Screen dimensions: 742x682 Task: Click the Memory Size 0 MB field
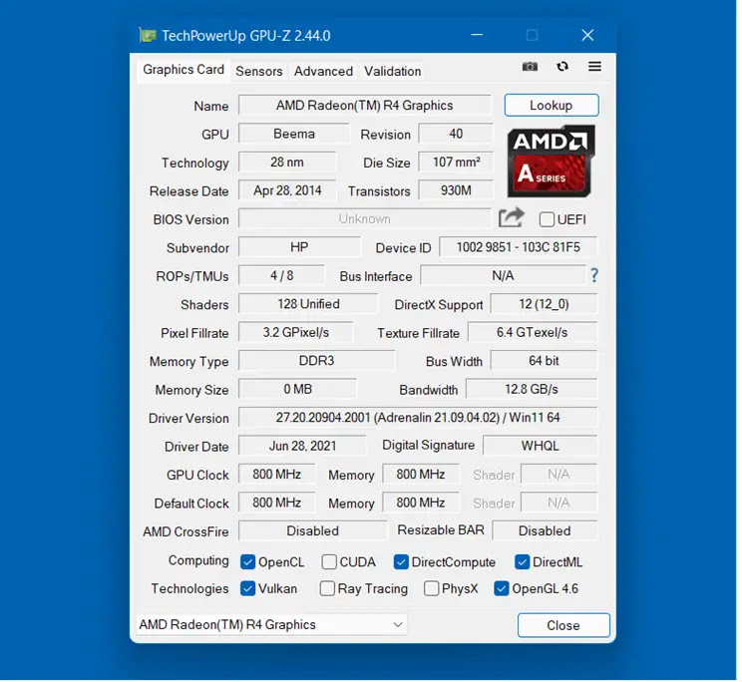point(297,389)
